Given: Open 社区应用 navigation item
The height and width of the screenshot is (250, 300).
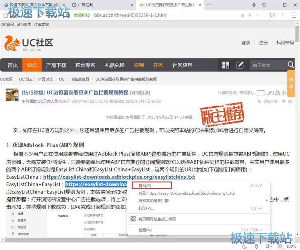Looking at the screenshot, I should 182,65.
